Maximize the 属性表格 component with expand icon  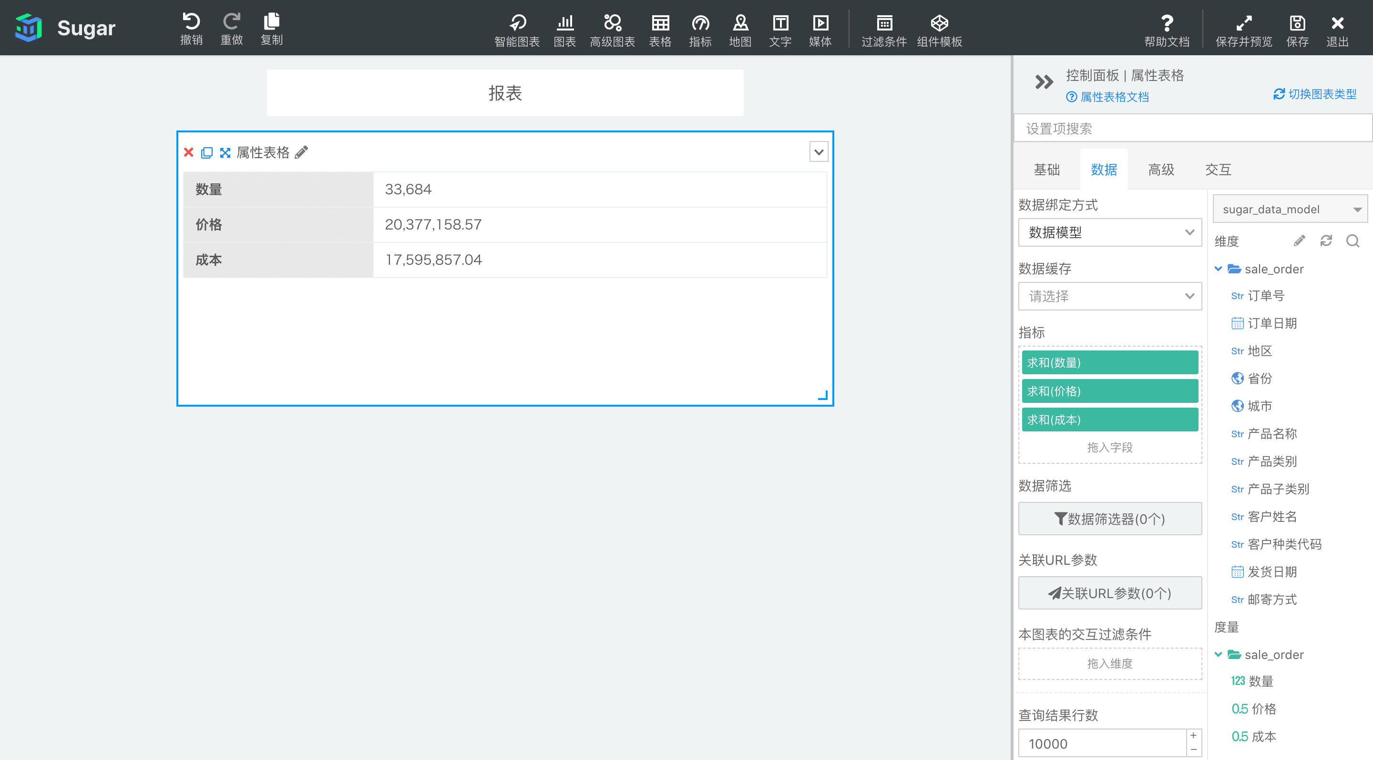[225, 153]
